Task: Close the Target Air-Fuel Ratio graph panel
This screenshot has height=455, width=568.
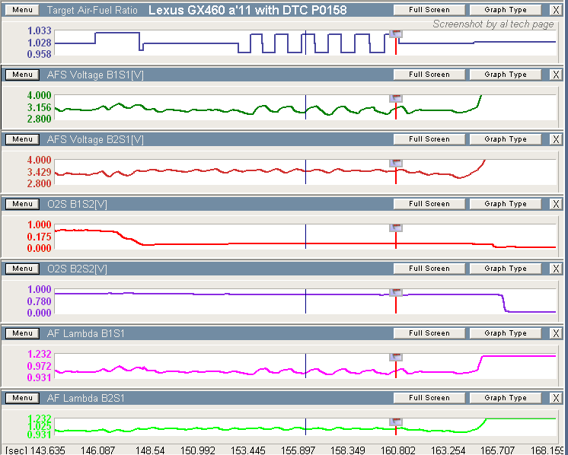Action: (x=556, y=10)
